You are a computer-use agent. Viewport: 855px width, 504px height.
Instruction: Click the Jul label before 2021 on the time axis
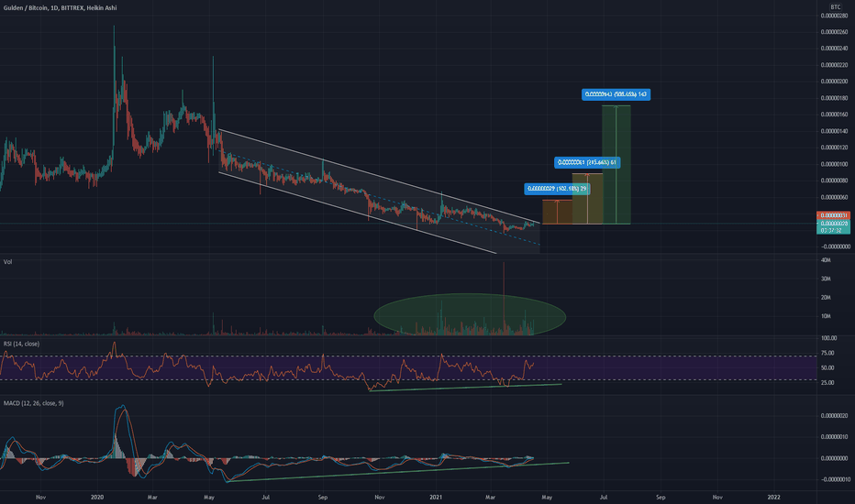pyautogui.click(x=265, y=497)
